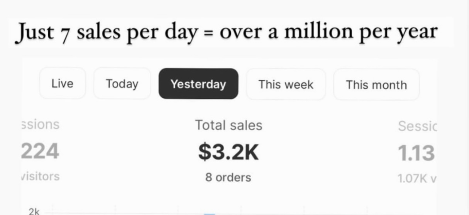Click the Total sales label

pos(229,125)
